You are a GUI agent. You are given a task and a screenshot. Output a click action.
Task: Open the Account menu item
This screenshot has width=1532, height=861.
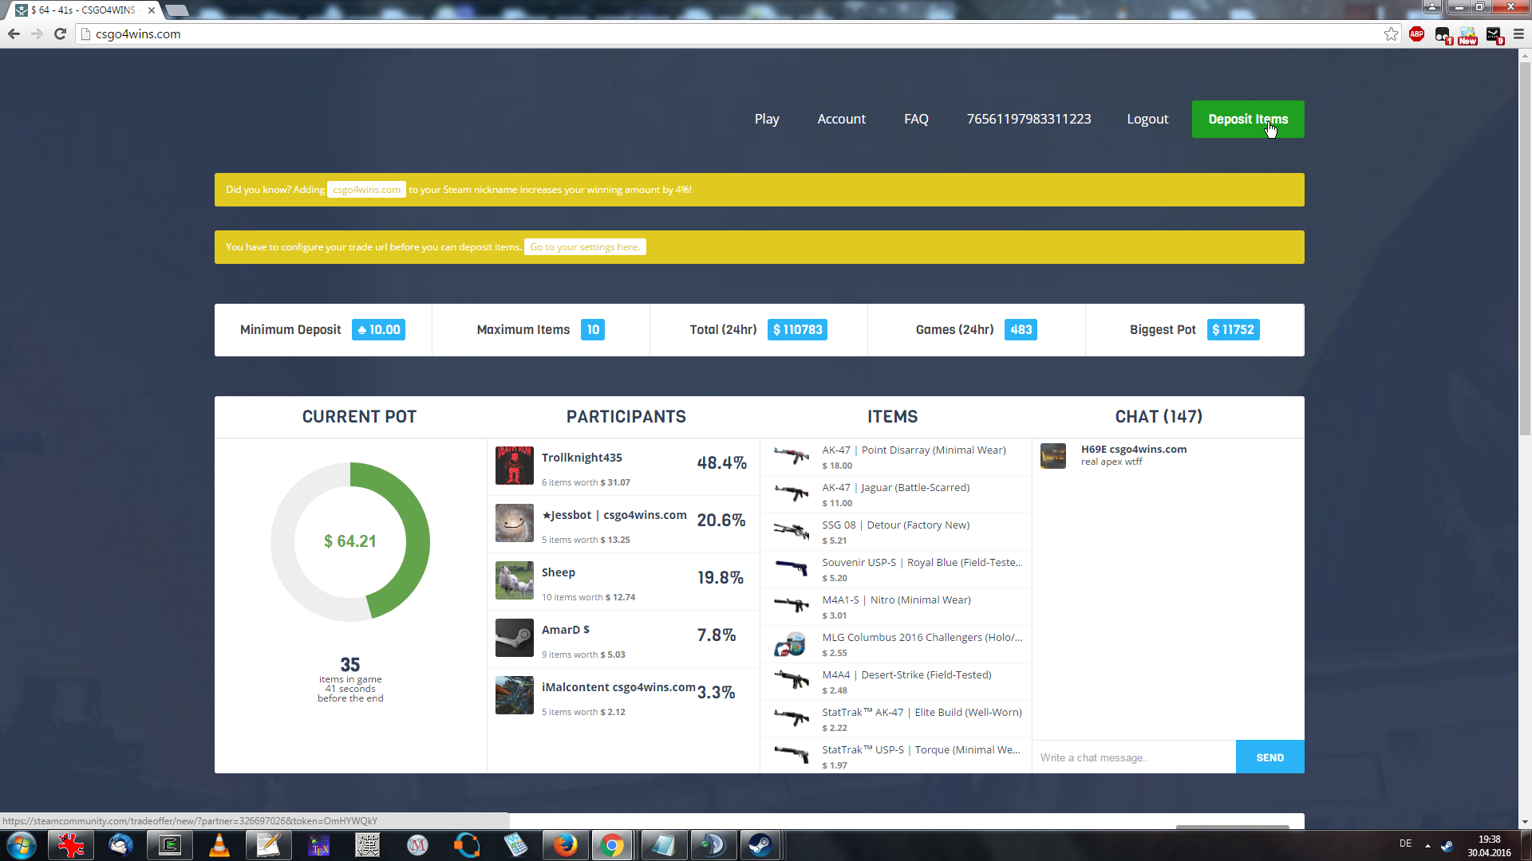tap(841, 119)
